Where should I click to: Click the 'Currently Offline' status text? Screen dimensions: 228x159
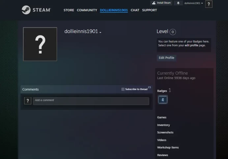pos(172,73)
